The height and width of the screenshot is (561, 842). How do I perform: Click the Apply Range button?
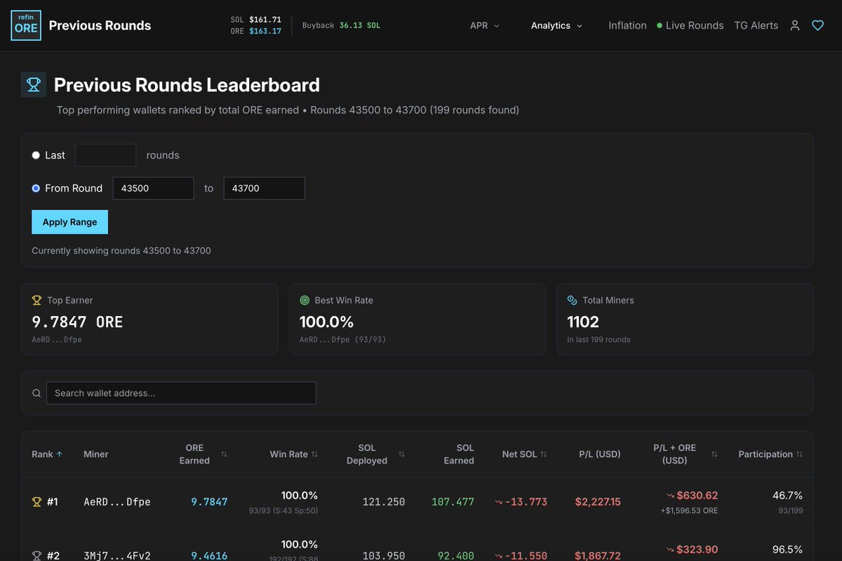pos(69,222)
